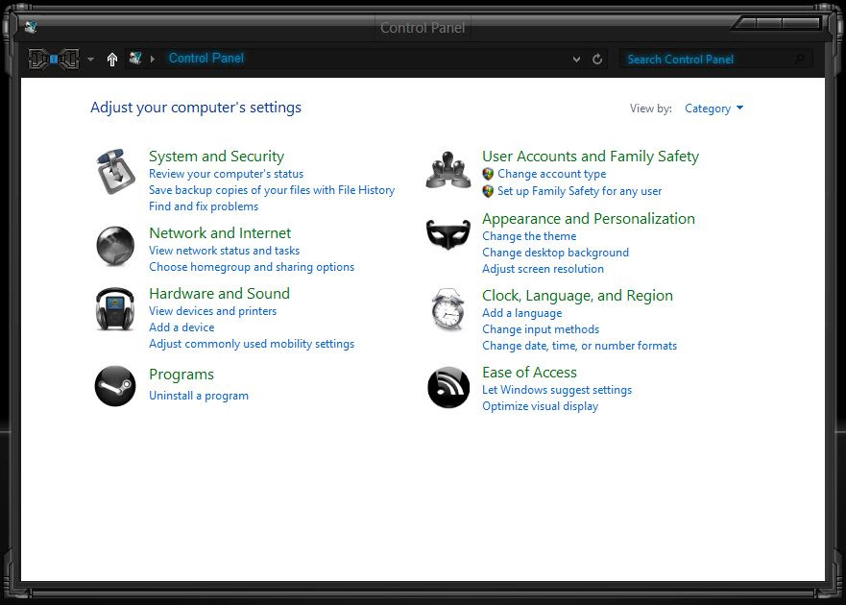Open User Accounts and Family Safety heading
846x605 pixels.
pos(591,157)
